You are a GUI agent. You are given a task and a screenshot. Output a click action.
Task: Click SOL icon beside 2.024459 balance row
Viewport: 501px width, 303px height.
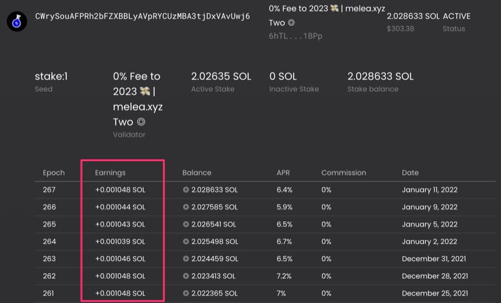(x=185, y=259)
